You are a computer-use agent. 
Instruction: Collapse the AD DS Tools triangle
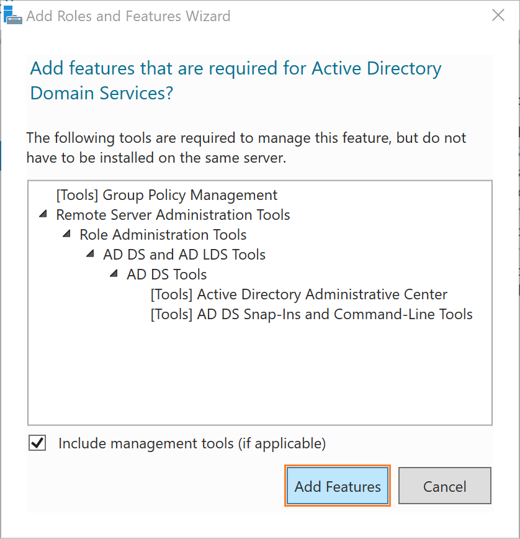click(114, 274)
